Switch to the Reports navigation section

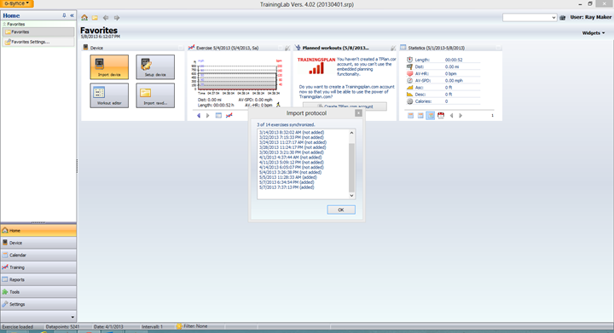38,279
